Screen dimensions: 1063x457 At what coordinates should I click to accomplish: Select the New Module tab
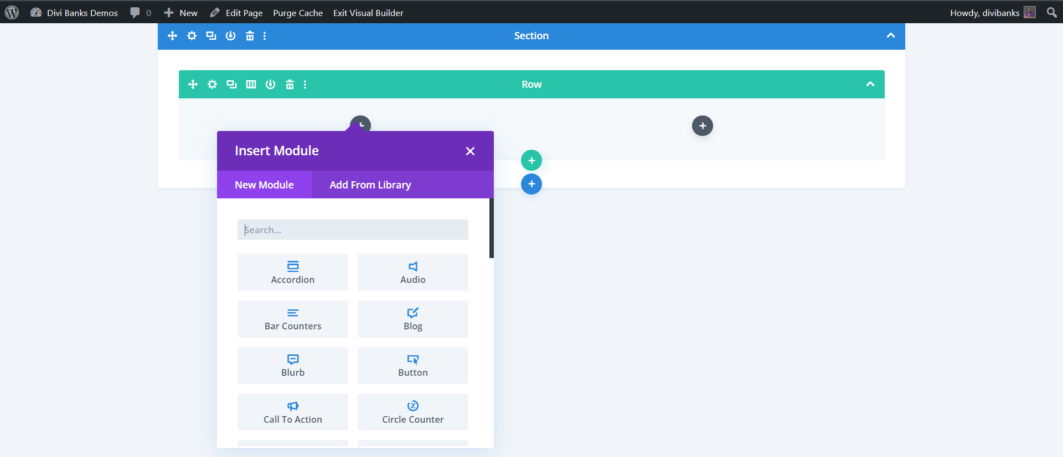pos(264,185)
